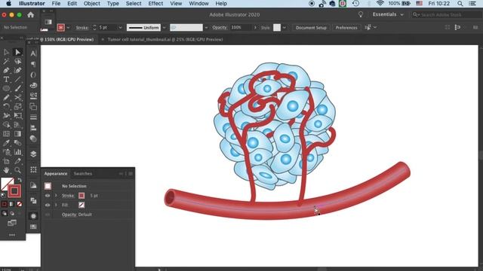The width and height of the screenshot is (483, 271).
Task: Click the Document Setup button
Action: [311, 27]
